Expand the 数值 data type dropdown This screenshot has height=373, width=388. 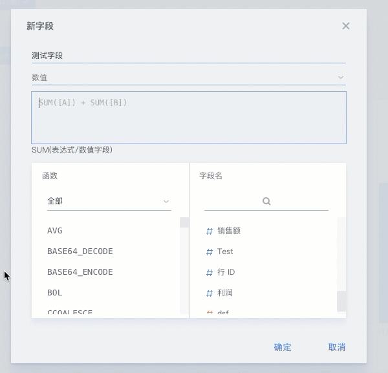(x=188, y=78)
